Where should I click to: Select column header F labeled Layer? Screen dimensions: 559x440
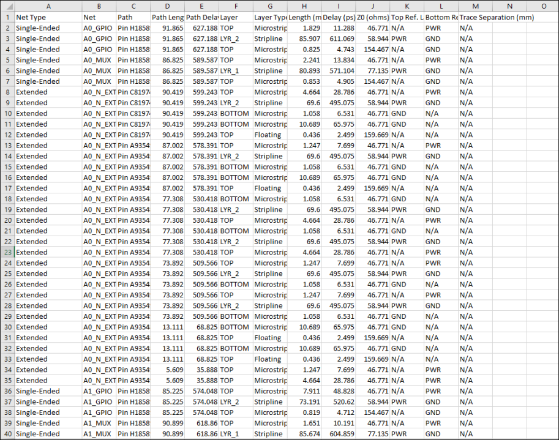coord(236,6)
